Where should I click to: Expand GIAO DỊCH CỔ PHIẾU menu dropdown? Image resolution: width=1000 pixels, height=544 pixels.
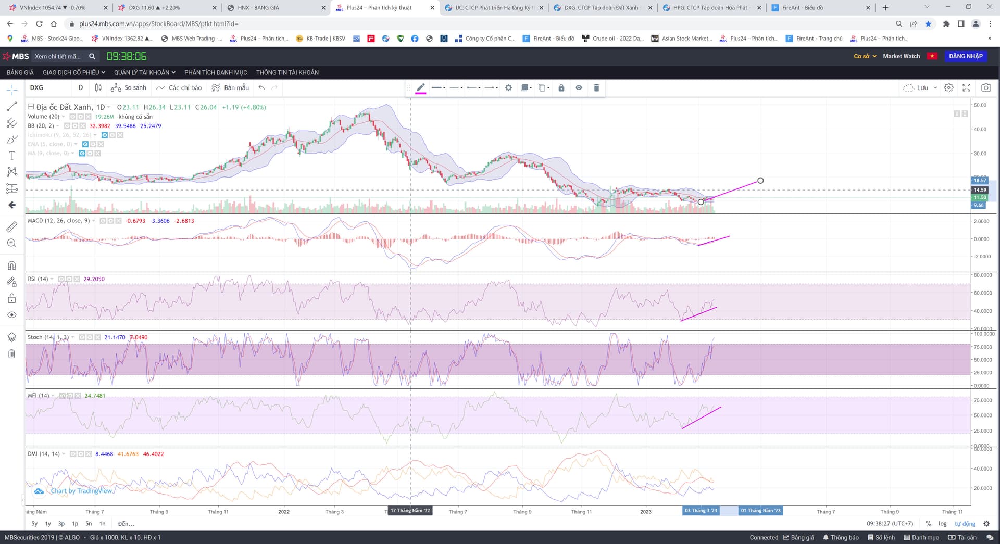74,72
